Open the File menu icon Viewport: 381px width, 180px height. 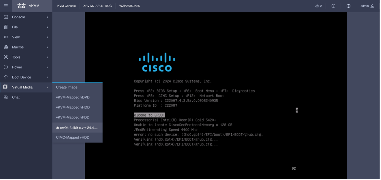(x=6, y=27)
